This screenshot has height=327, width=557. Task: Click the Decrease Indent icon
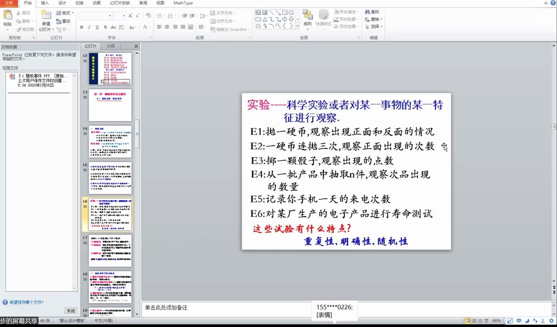pyautogui.click(x=184, y=16)
